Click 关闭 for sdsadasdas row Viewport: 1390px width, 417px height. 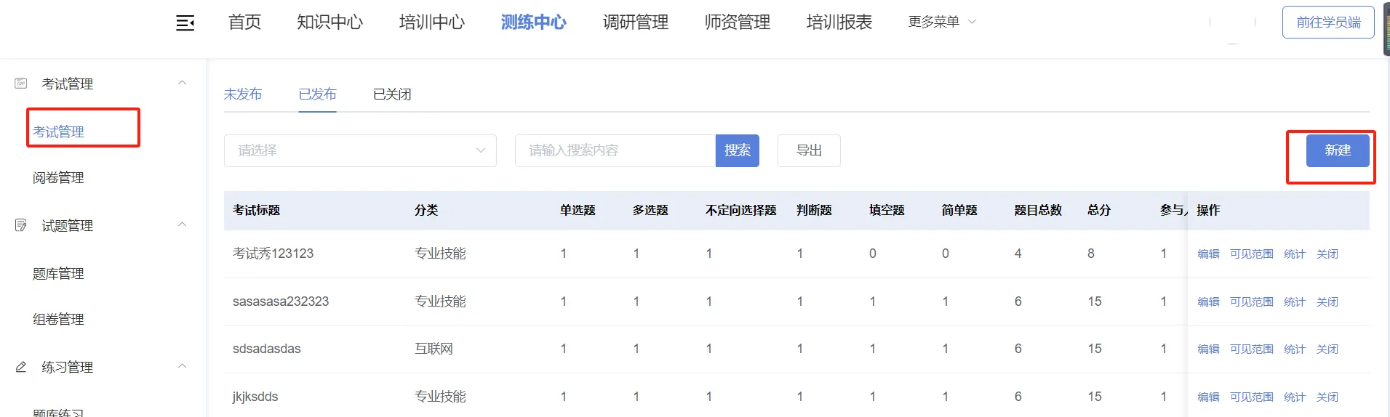(1327, 349)
